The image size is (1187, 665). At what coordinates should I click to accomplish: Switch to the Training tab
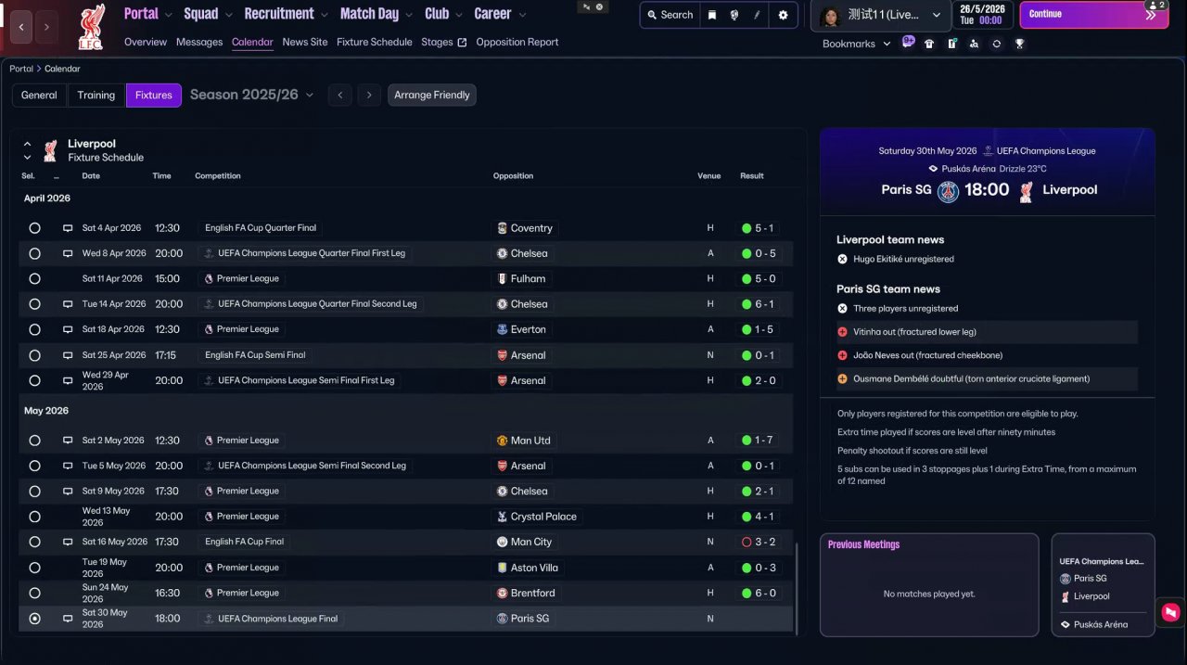point(96,95)
